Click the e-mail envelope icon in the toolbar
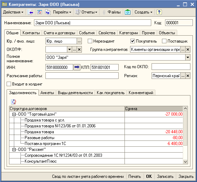 click(128, 12)
